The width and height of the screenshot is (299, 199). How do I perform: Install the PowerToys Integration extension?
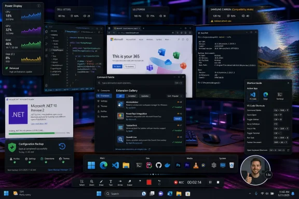(x=178, y=119)
